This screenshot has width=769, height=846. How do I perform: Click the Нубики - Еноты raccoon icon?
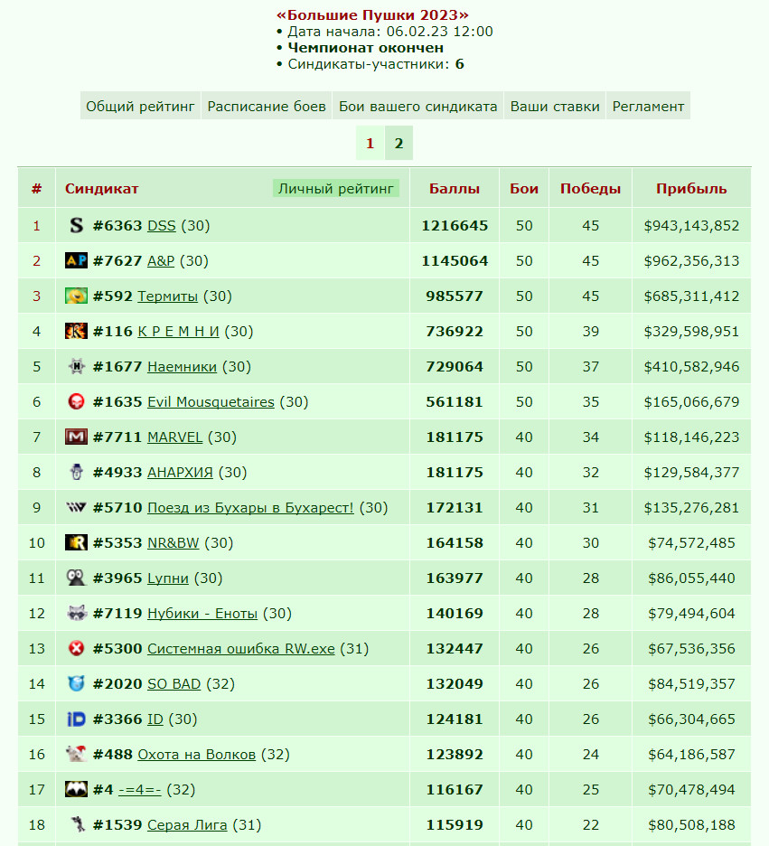[76, 613]
